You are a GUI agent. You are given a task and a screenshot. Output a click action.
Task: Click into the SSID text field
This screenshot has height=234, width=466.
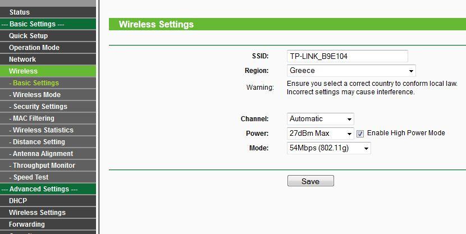pyautogui.click(x=348, y=56)
